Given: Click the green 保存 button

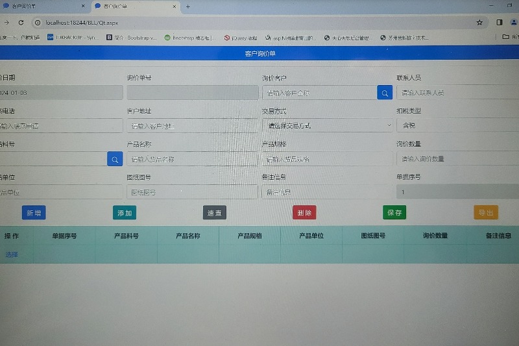Looking at the screenshot, I should coord(394,212).
